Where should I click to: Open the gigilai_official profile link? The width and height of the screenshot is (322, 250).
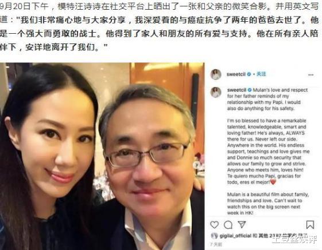point(235,236)
